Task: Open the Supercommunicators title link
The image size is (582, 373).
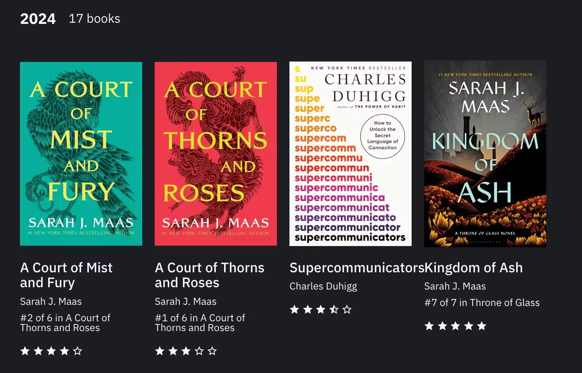Action: (x=356, y=268)
